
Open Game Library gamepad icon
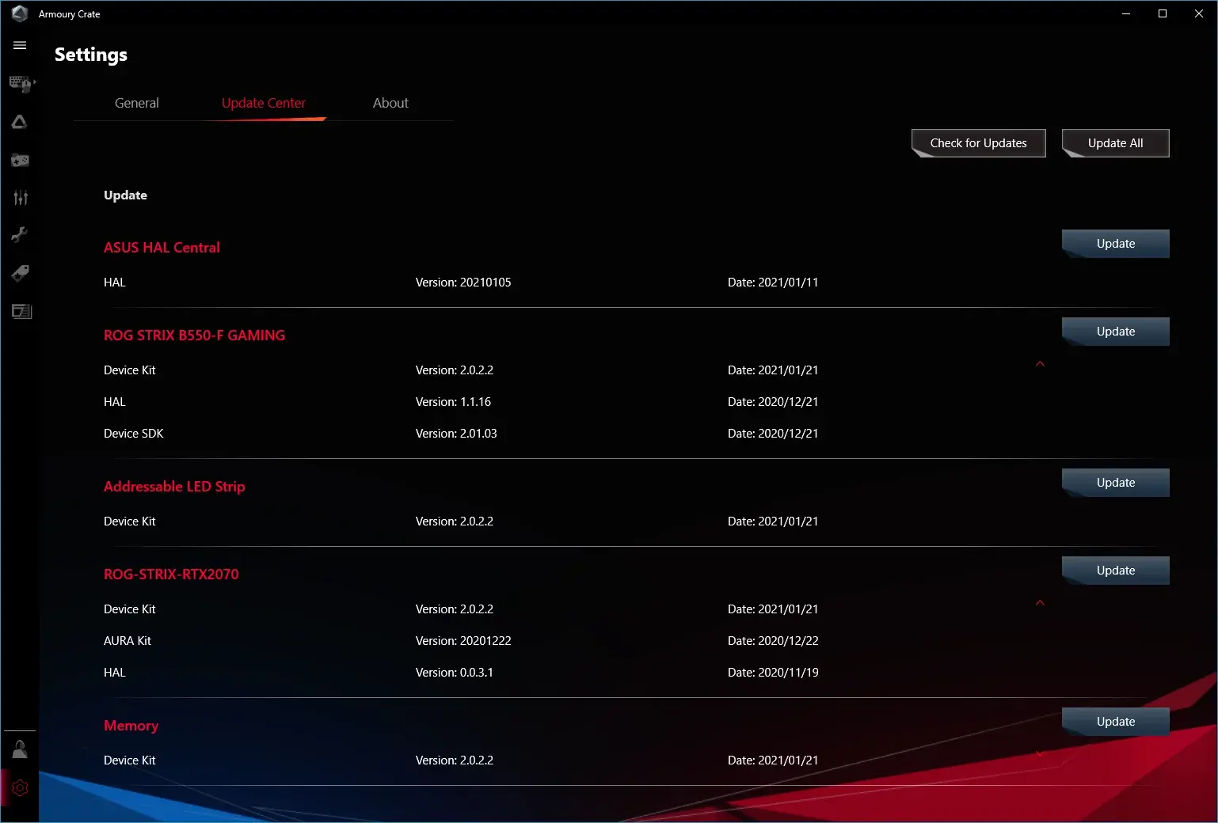tap(20, 161)
